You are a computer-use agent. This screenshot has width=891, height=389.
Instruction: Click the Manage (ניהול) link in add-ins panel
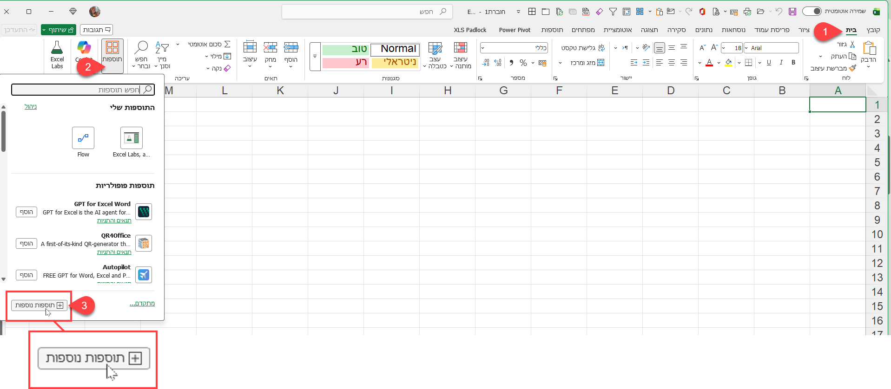(31, 107)
